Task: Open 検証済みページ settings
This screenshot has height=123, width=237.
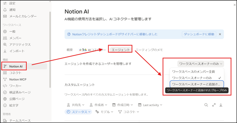Action: 17,92
